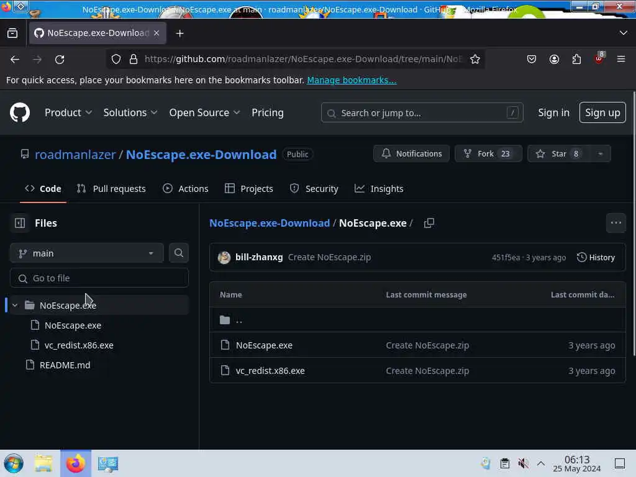Screen dimensions: 636x477
Task: Click the uBlock extension icon with badge
Action: click(599, 58)
